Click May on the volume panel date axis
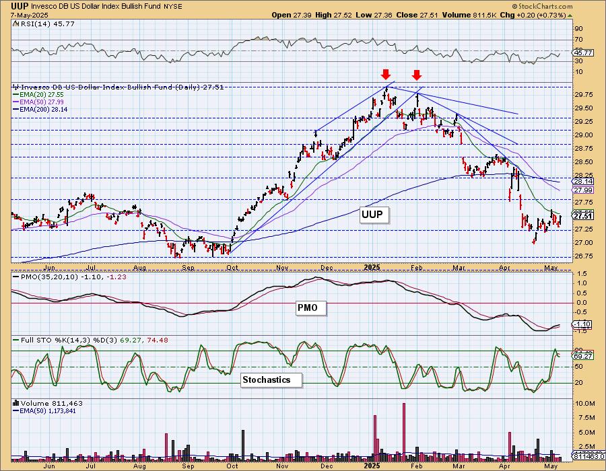 point(551,466)
